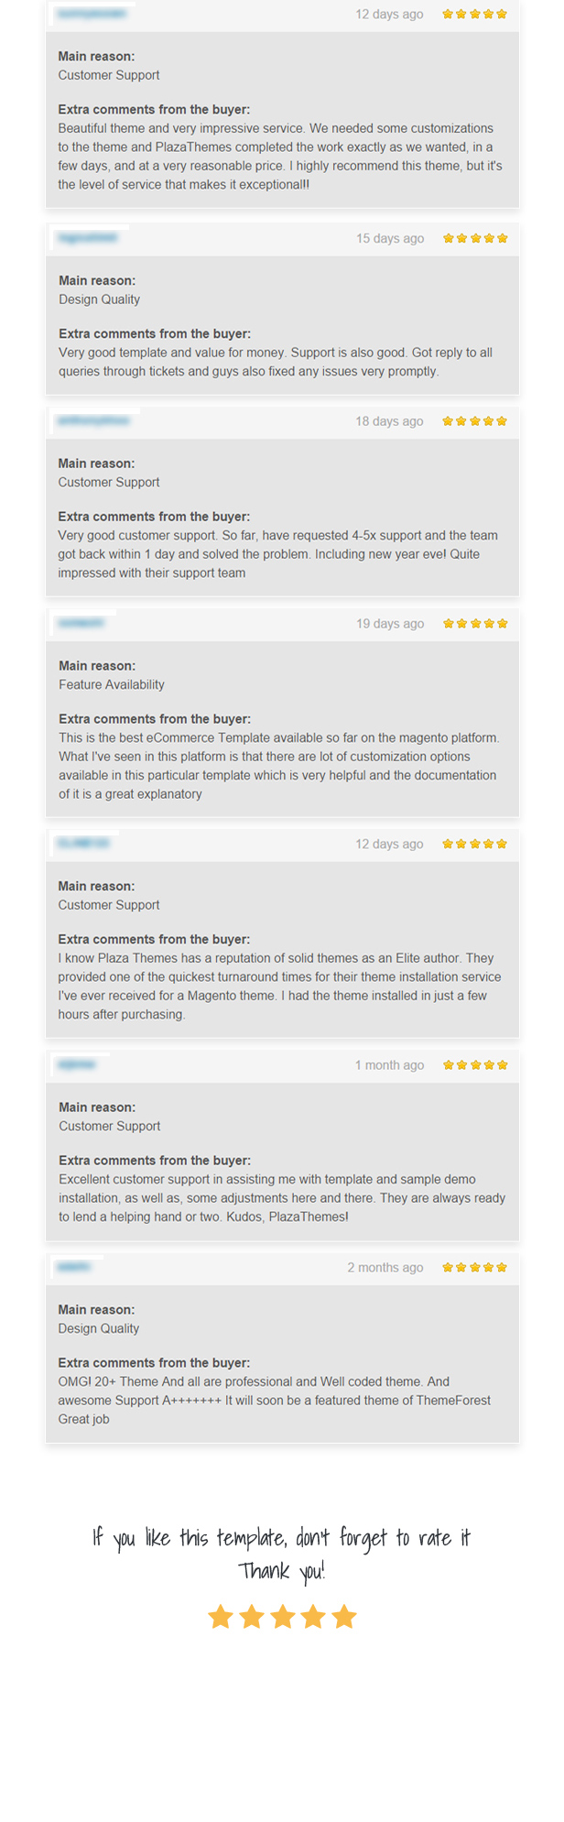The height and width of the screenshot is (1822, 564).
Task: Select the middle large orange rating star
Action: pos(282,1617)
